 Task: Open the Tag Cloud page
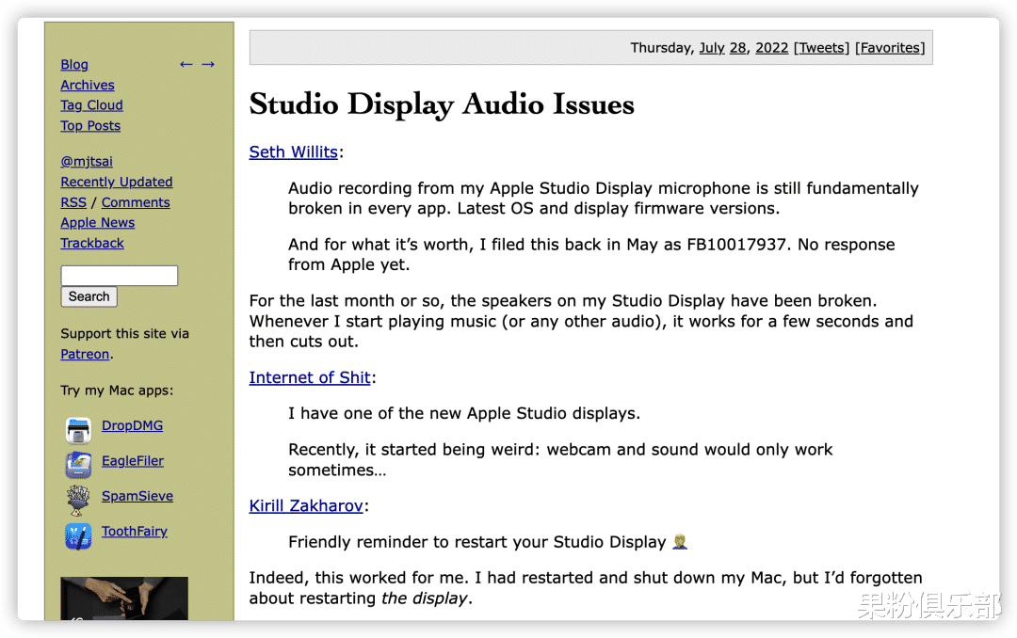coord(91,105)
